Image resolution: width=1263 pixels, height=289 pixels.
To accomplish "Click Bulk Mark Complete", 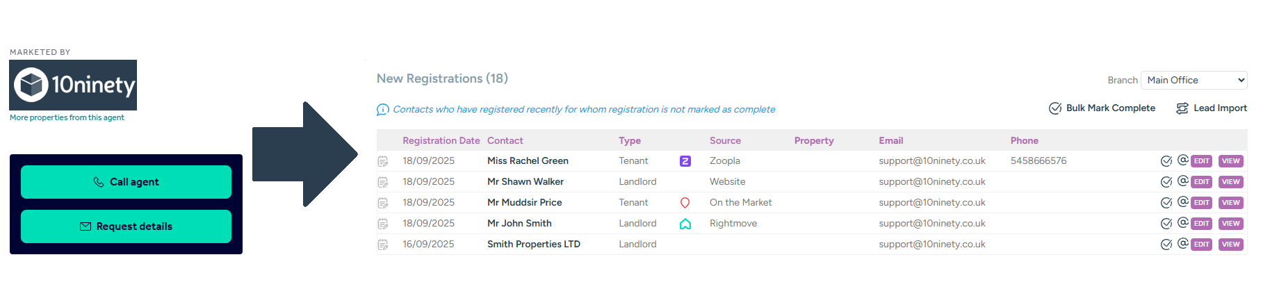I will point(1102,108).
